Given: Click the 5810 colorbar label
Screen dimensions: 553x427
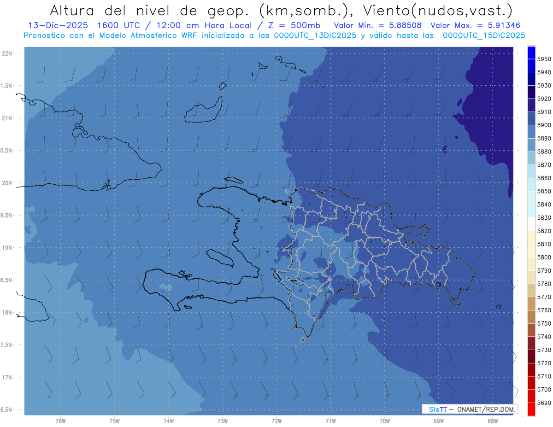Looking at the screenshot, I should coord(544,244).
